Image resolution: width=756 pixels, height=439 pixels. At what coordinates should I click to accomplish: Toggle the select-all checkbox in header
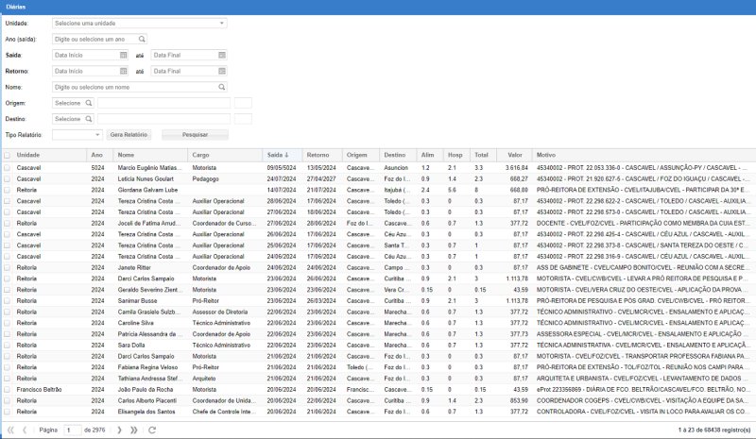click(x=7, y=154)
